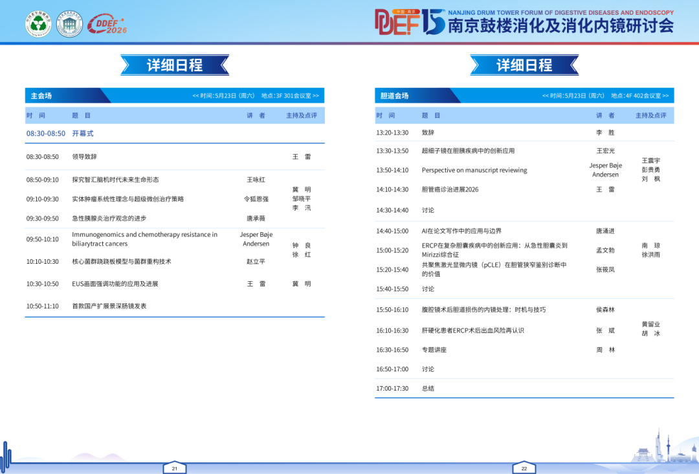Viewport: 699px width, 474px height.
Task: Click the blue hospital building emblem
Action: click(69, 24)
